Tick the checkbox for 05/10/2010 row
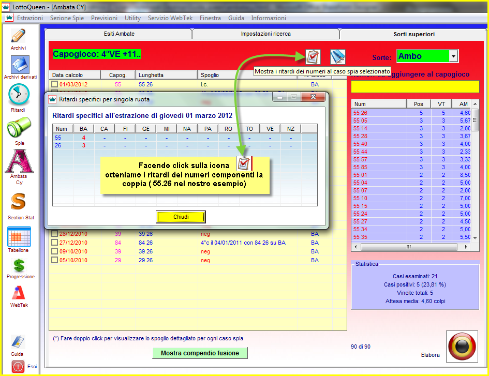This screenshot has height=376, width=489. (x=54, y=260)
